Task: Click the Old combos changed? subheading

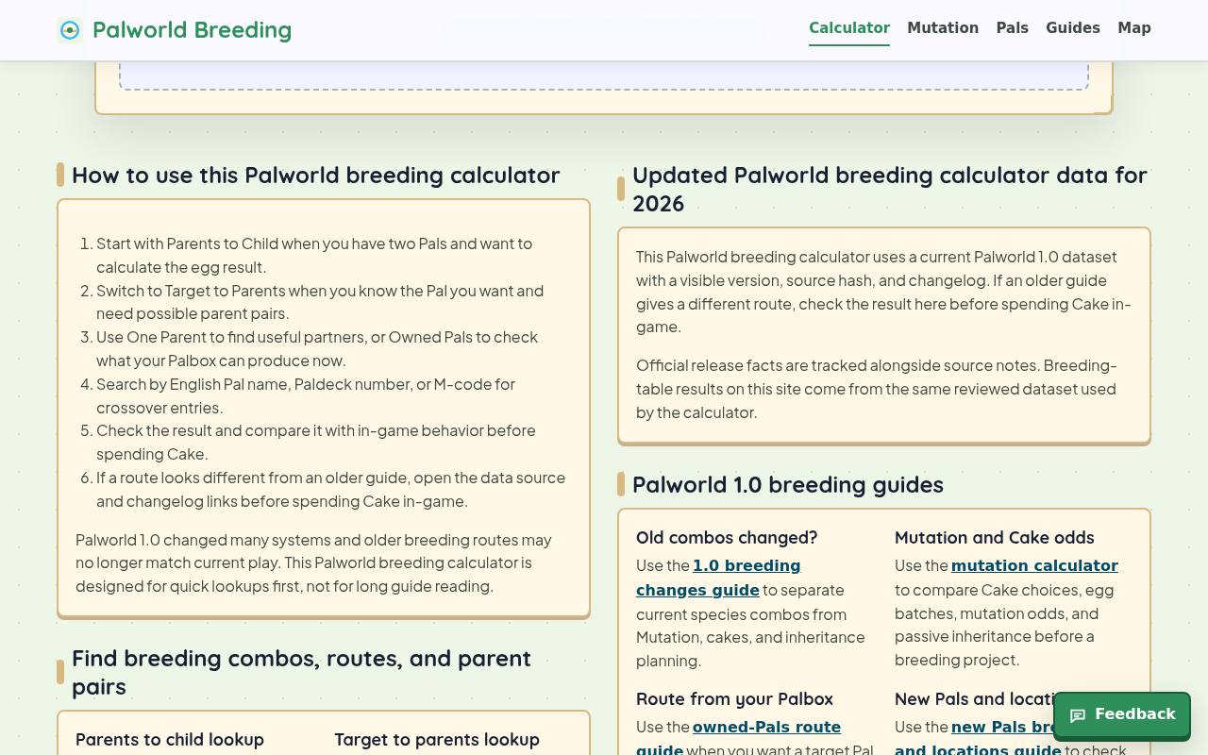Action: tap(727, 538)
